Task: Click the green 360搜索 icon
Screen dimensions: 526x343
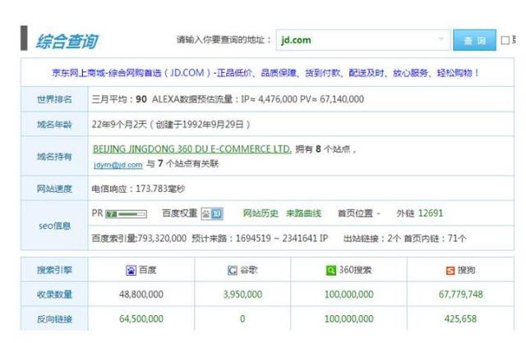Action: click(x=330, y=270)
